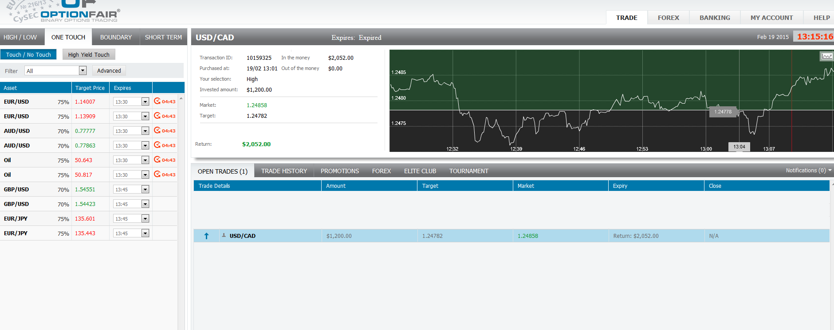
Task: Click the scroll-up arrow of the asset list
Action: (x=181, y=98)
